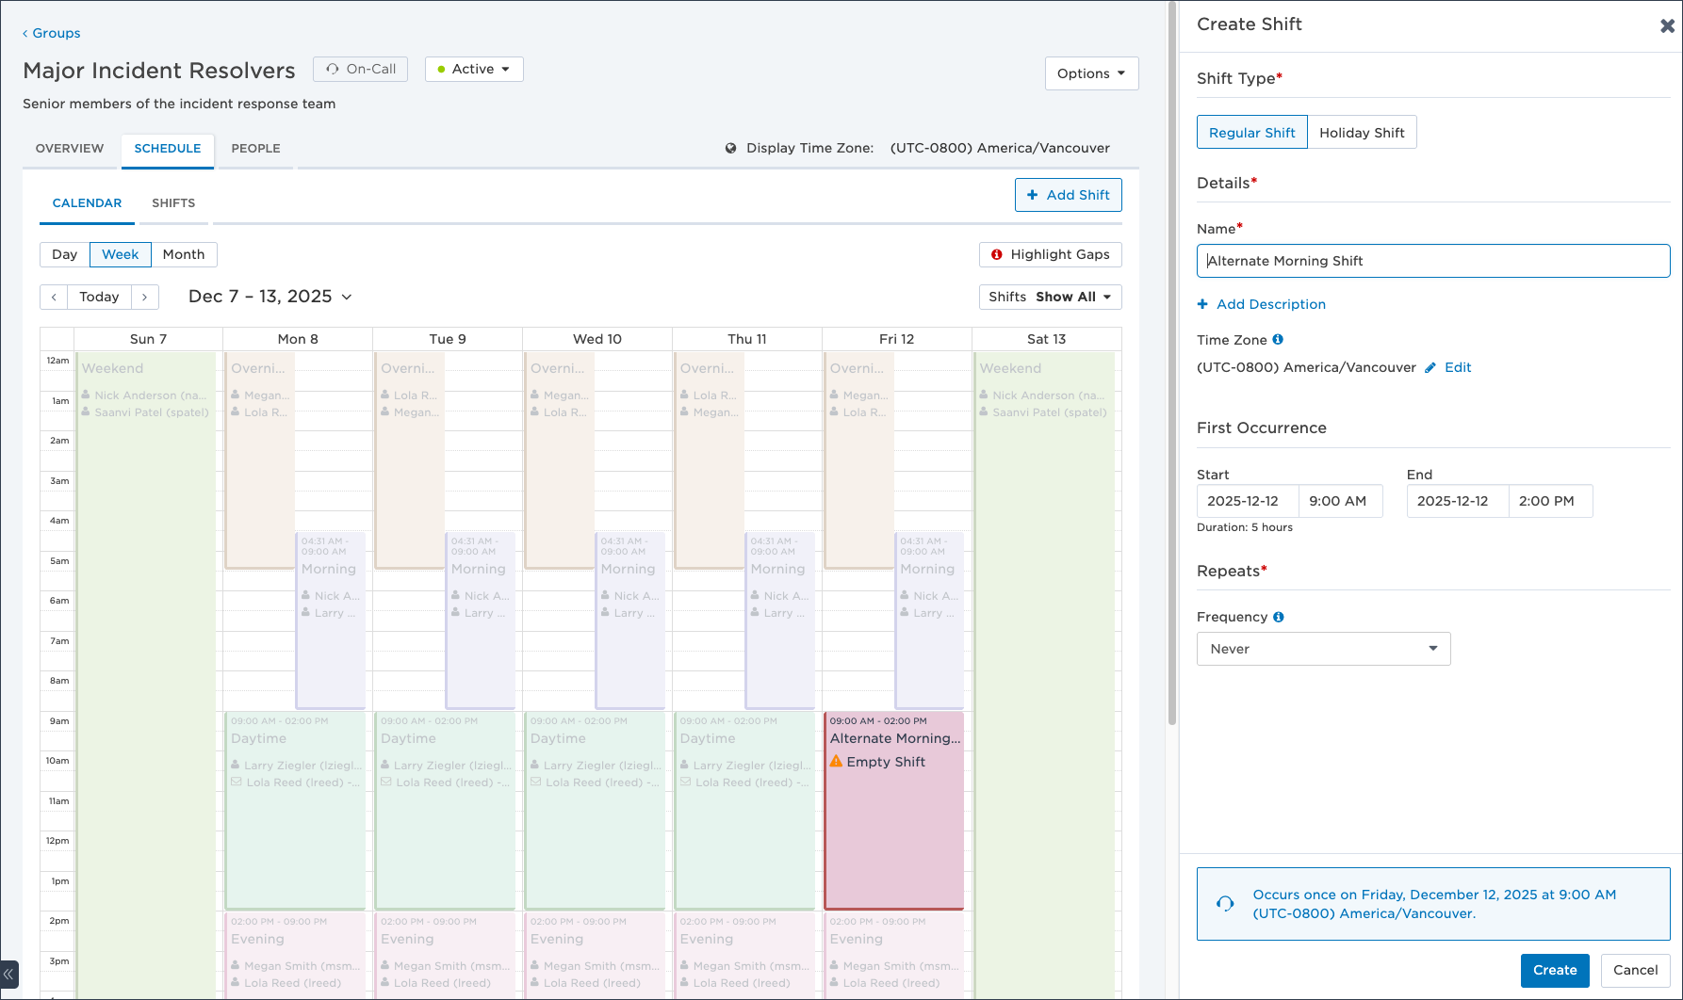Expand the collapsed sidebar with double chevron

pos(8,975)
